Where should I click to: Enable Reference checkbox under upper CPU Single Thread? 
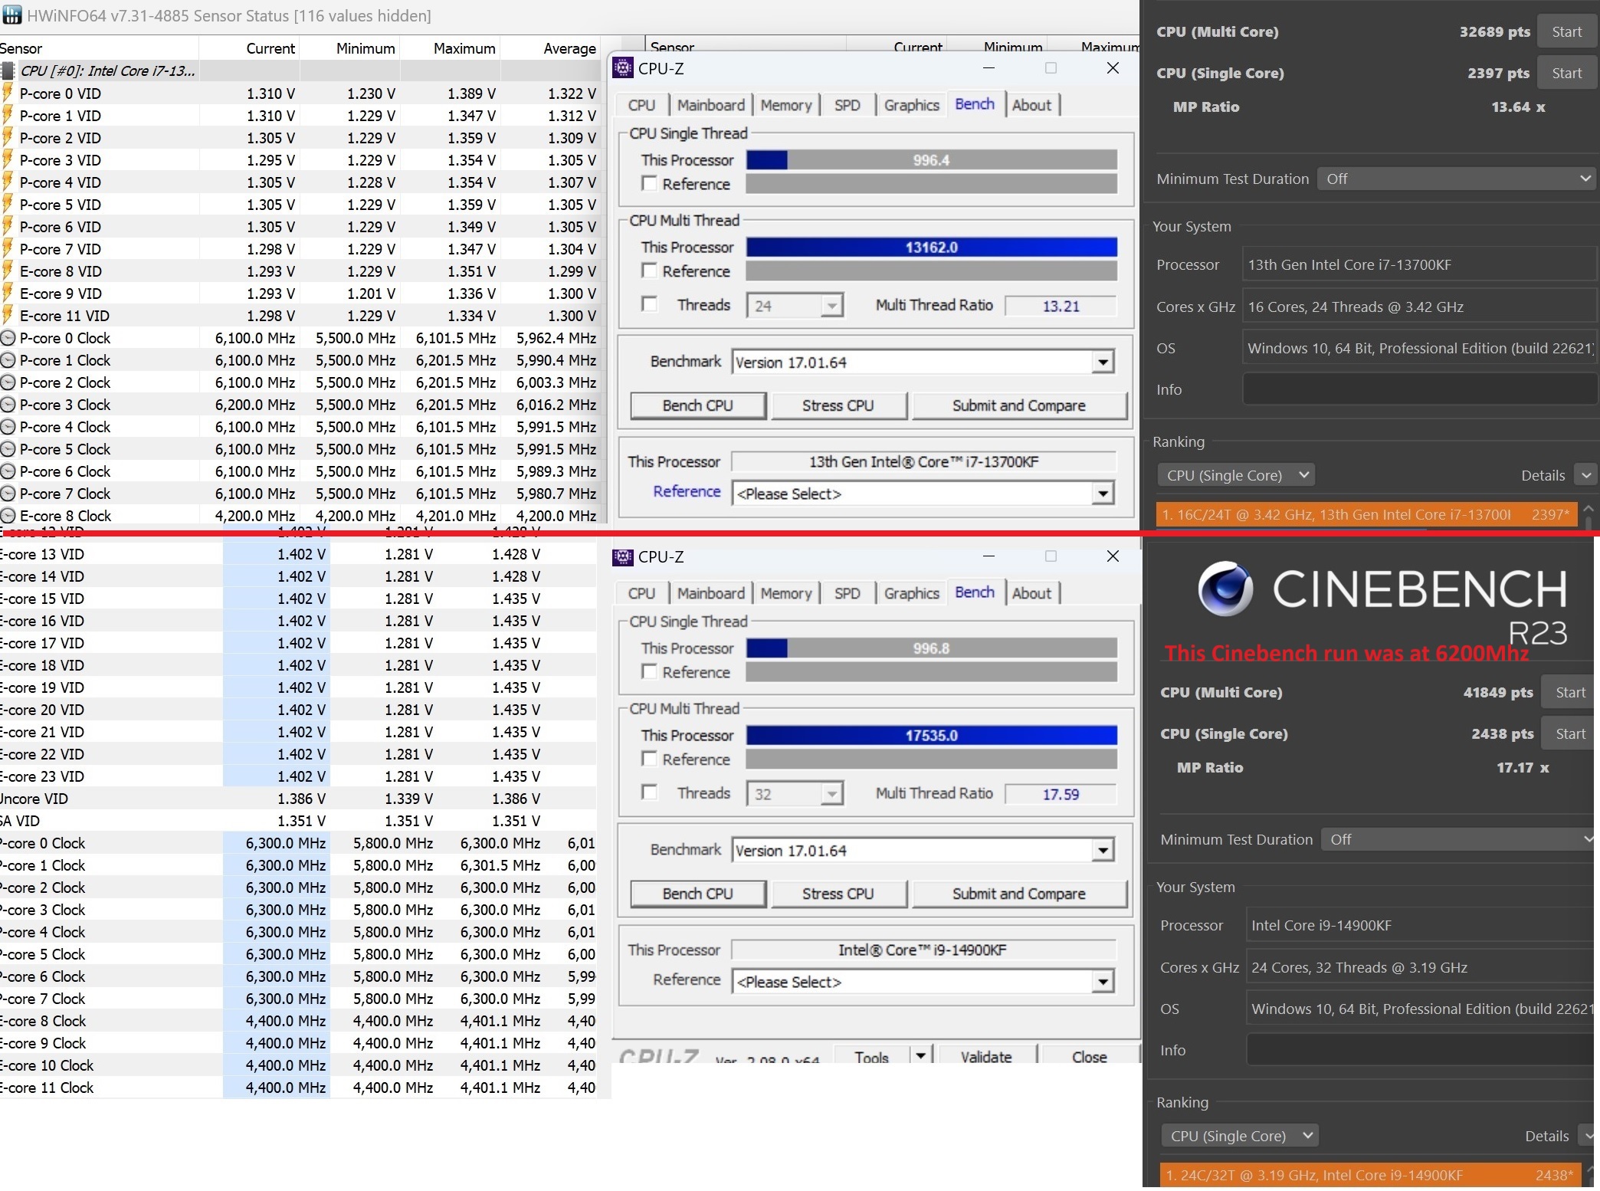pos(649,184)
